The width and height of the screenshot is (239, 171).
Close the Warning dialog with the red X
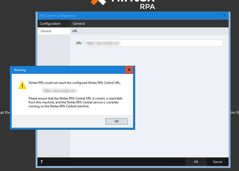tap(129, 70)
